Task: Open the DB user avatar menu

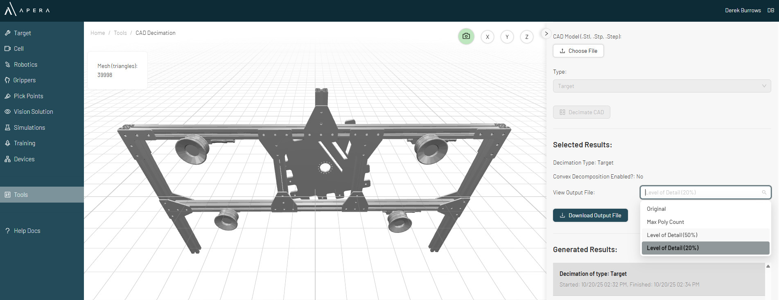Action: point(770,10)
